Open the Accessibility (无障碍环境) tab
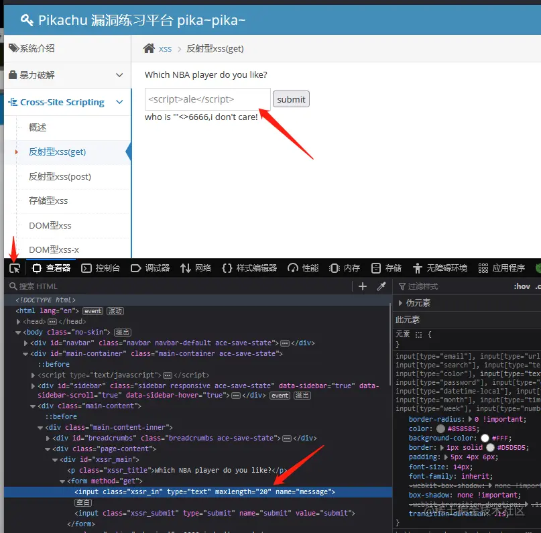This screenshot has height=533, width=541. [x=440, y=268]
